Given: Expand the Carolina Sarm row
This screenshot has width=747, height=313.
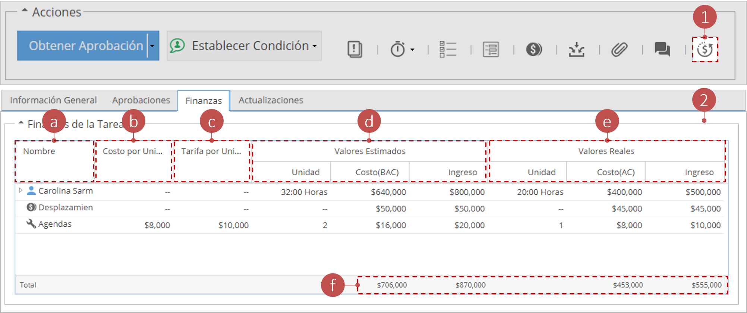Looking at the screenshot, I should [x=21, y=190].
